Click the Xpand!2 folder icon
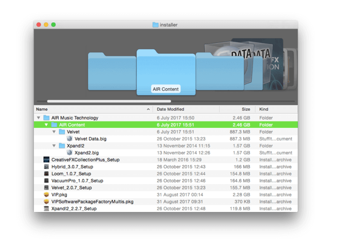The height and width of the screenshot is (251, 342). 62,145
